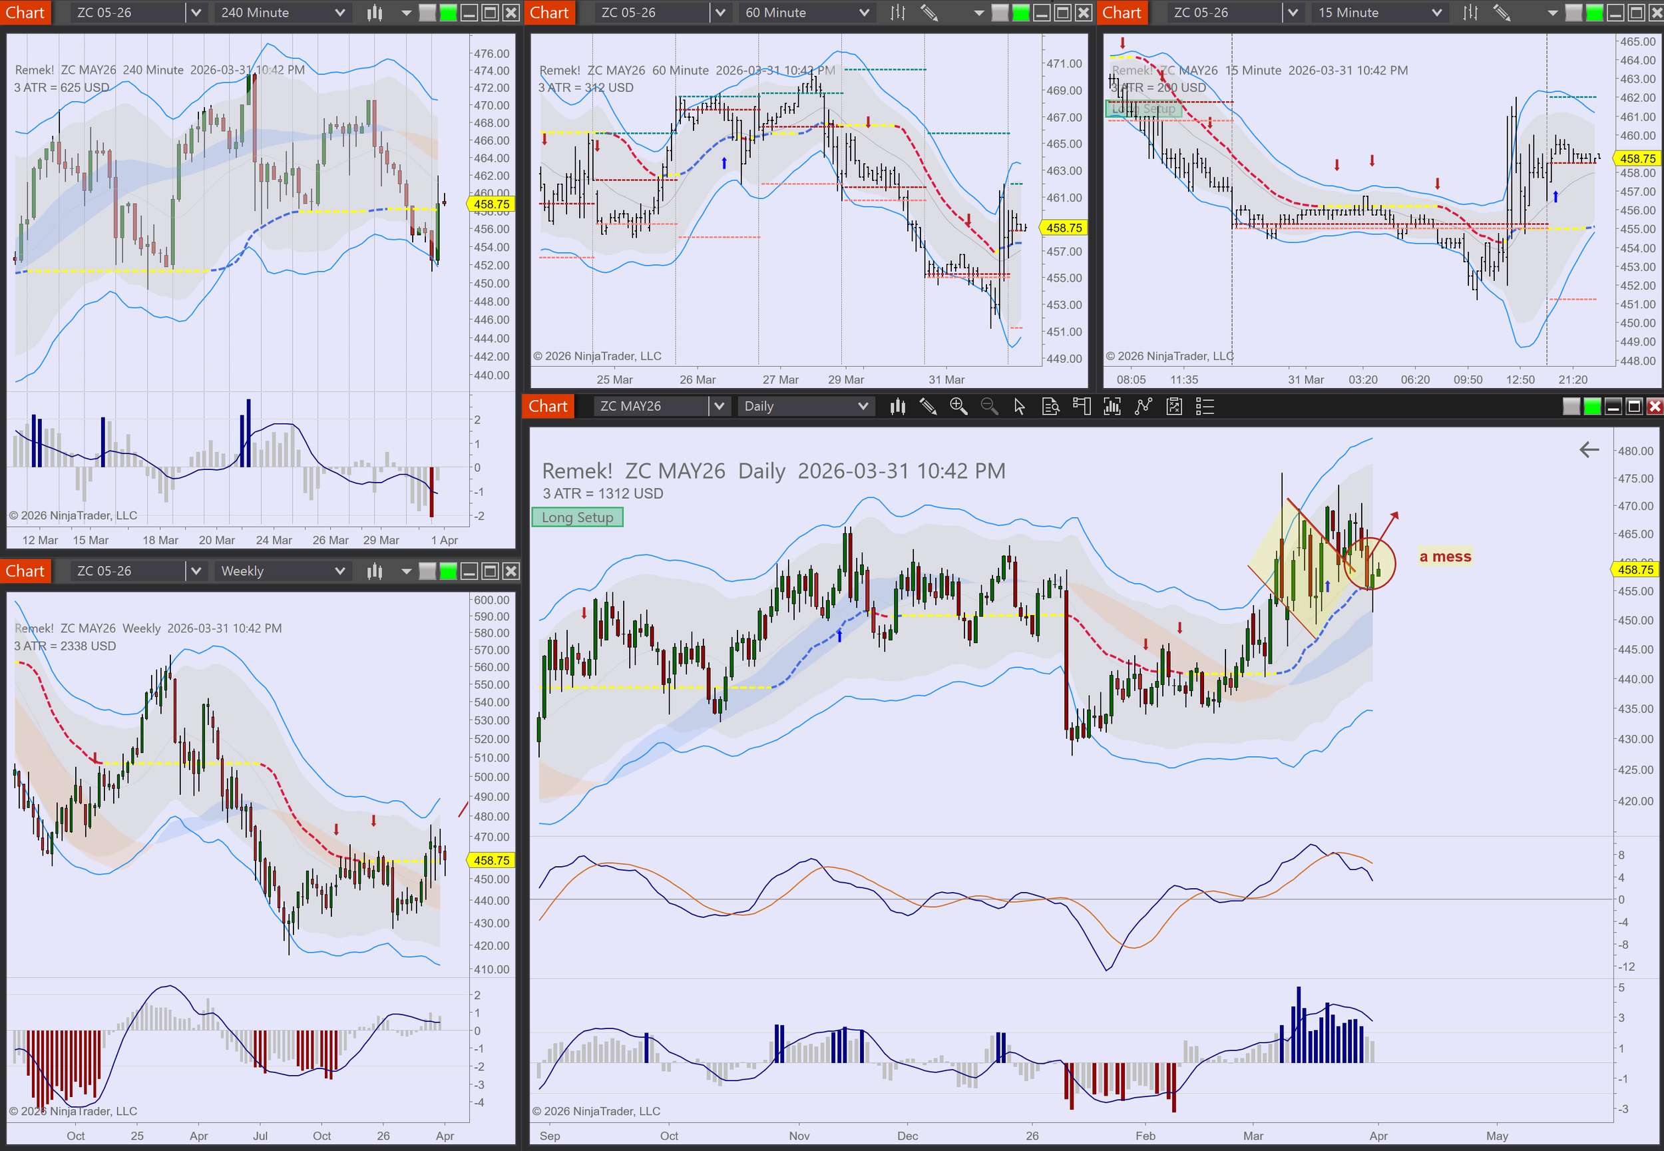This screenshot has width=1664, height=1151.
Task: Open the Daily interval dropdown
Action: (x=863, y=407)
